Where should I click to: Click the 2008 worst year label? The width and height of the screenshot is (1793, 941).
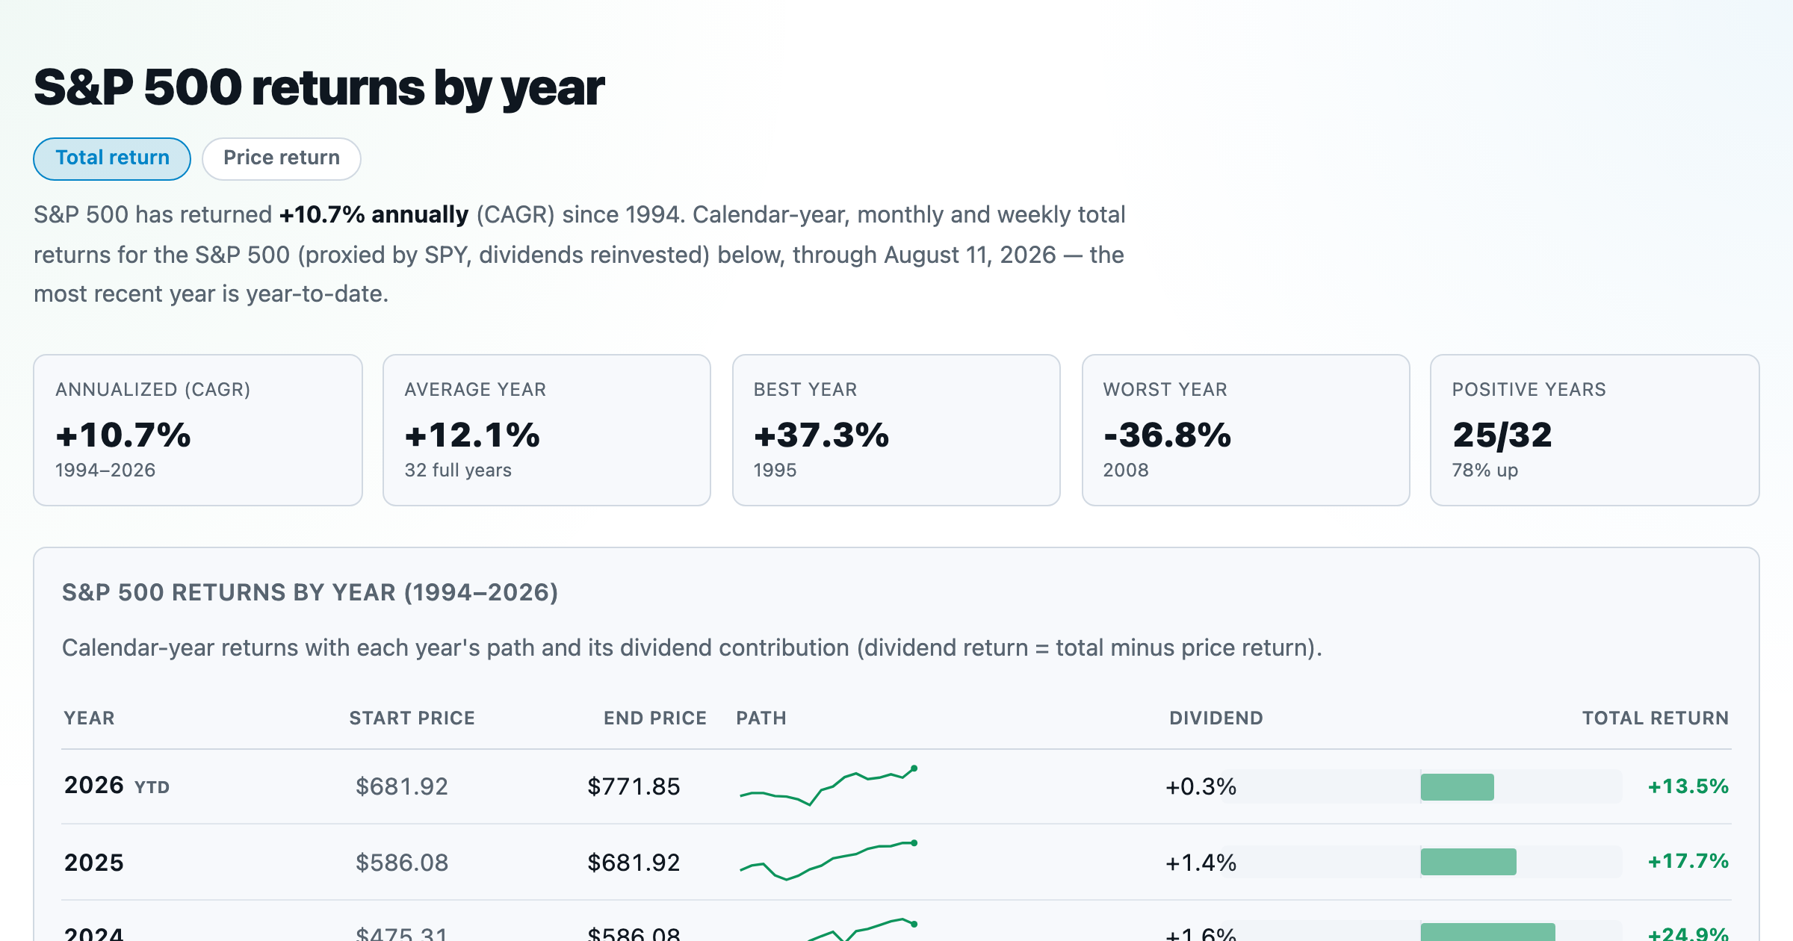point(1126,470)
